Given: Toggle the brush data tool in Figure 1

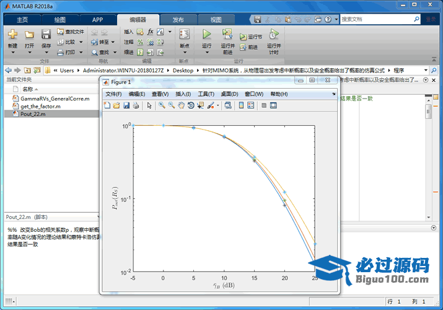Looking at the screenshot, I should pyautogui.click(x=211, y=105).
